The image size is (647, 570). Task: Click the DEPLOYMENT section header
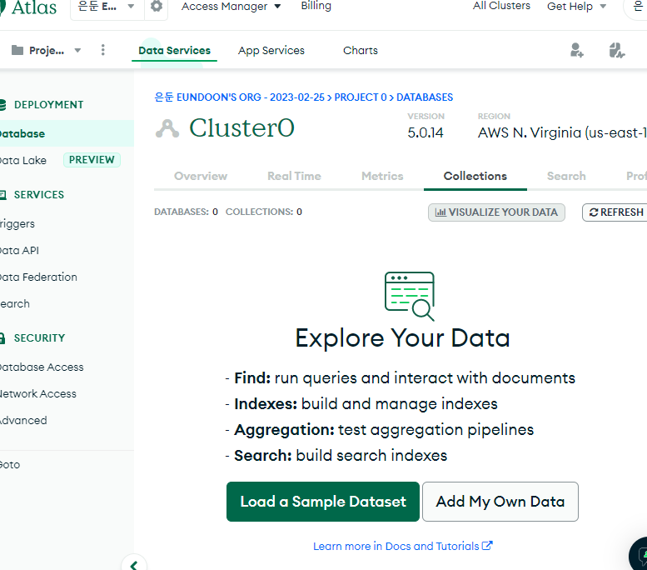click(x=48, y=105)
